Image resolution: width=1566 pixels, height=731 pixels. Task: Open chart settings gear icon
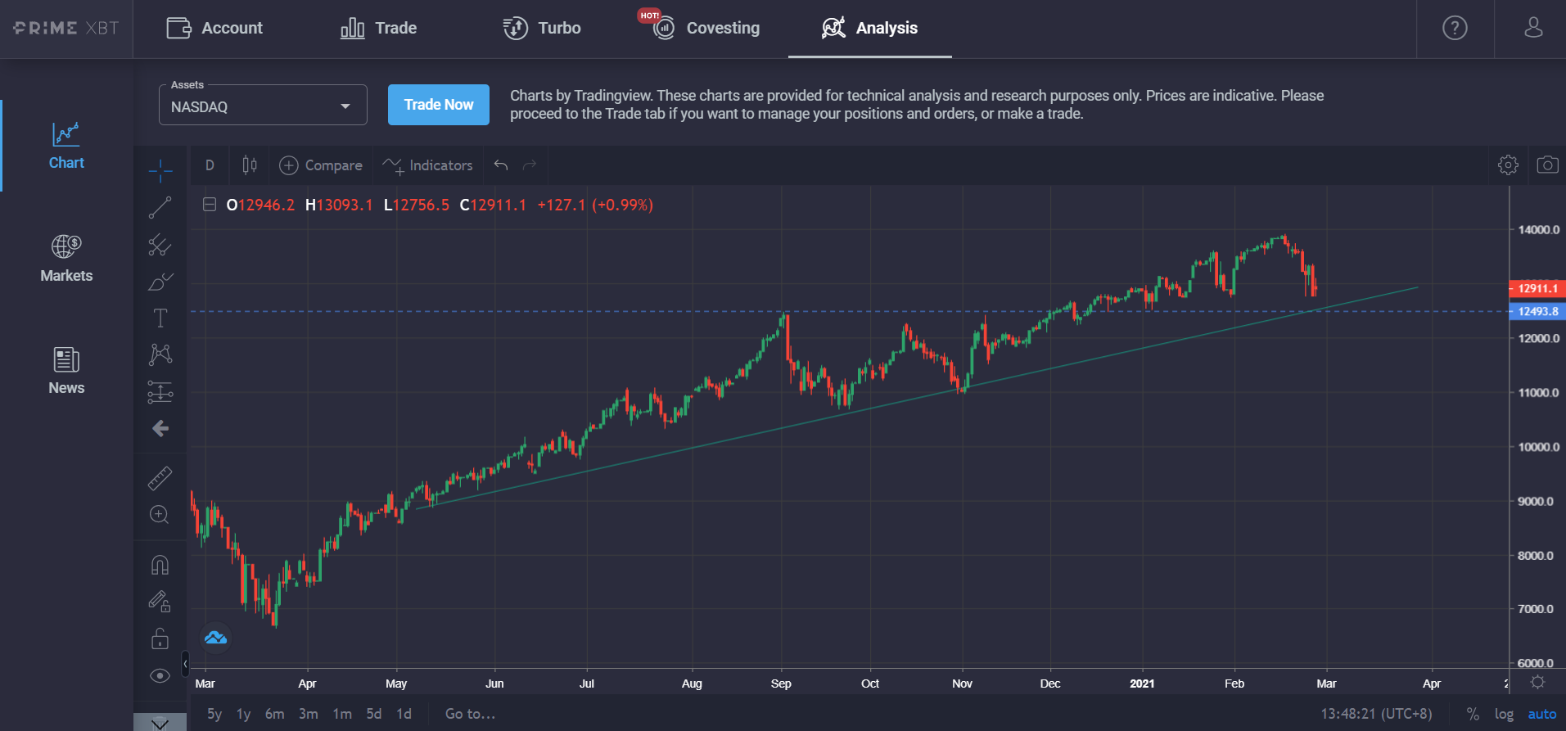(x=1508, y=165)
